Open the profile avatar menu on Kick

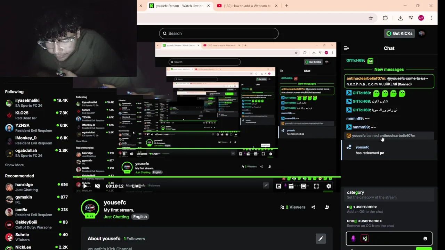(x=422, y=33)
